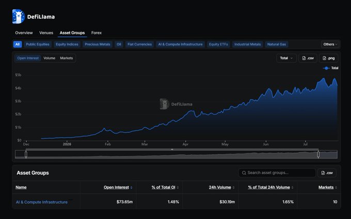This screenshot has height=219, width=351.
Task: Filter by Equity Indices
Action: (67, 44)
